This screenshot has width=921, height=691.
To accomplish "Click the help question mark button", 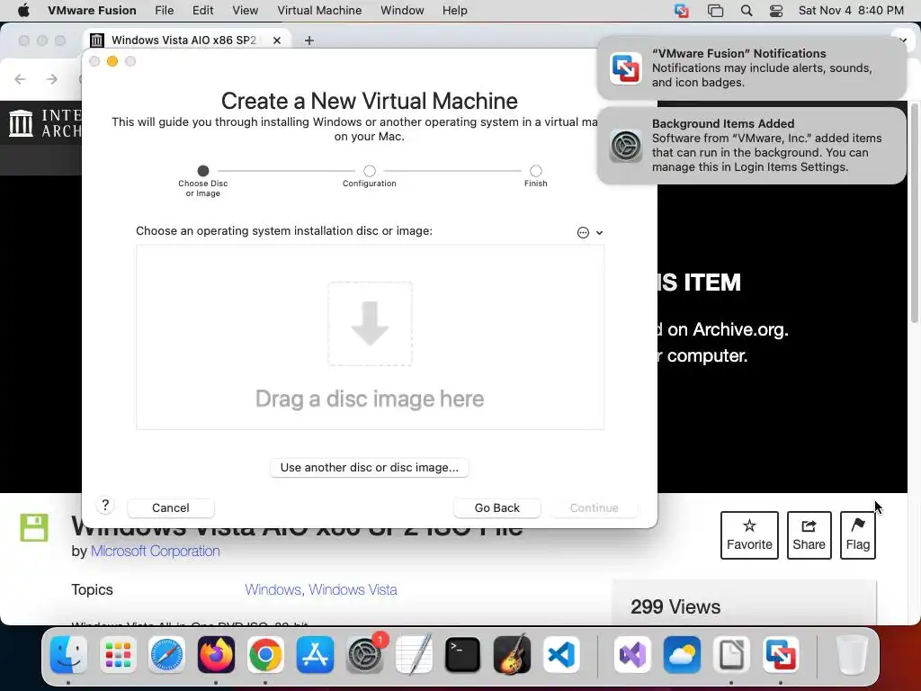I will (x=105, y=506).
